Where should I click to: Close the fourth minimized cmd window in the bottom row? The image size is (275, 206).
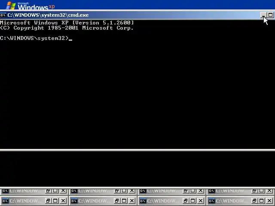[269, 201]
